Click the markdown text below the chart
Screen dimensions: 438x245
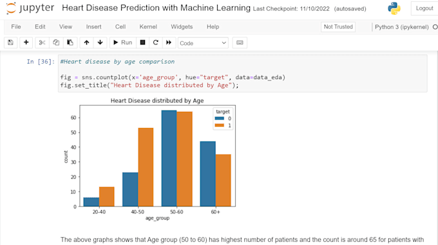coord(242,240)
